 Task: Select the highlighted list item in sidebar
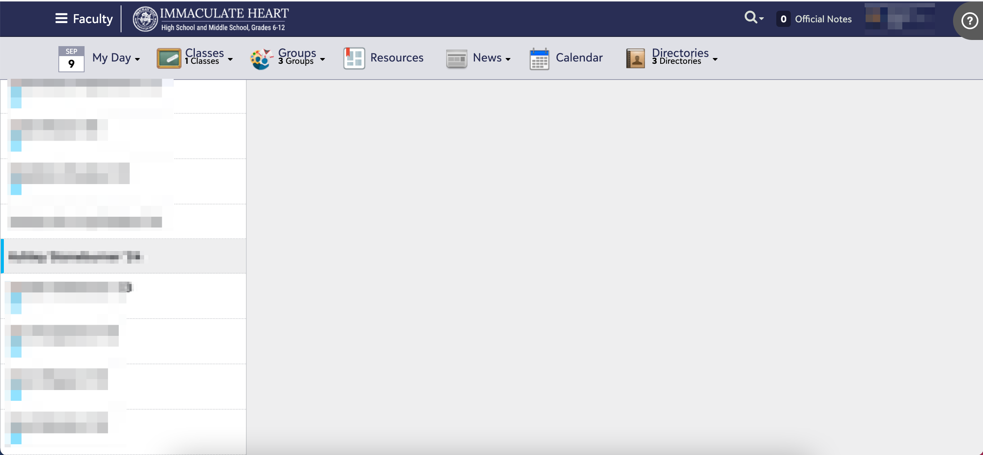pos(123,256)
